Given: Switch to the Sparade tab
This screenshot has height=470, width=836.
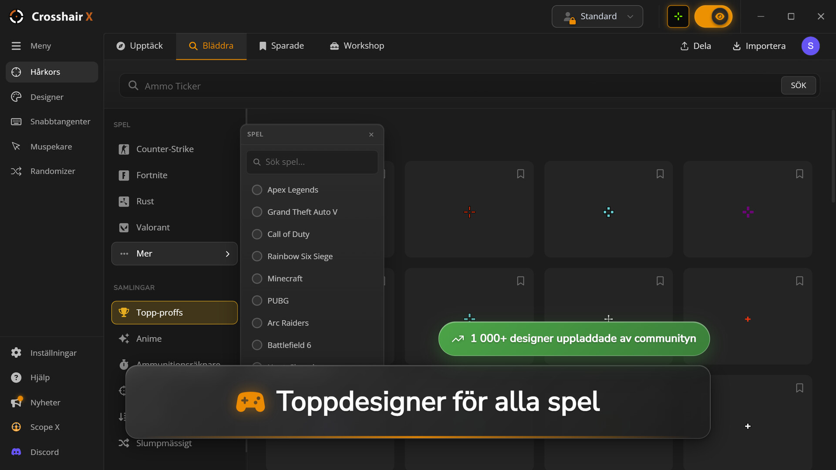Looking at the screenshot, I should point(281,46).
